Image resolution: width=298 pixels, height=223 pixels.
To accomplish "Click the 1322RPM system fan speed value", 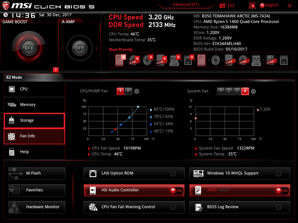I will (246, 148).
